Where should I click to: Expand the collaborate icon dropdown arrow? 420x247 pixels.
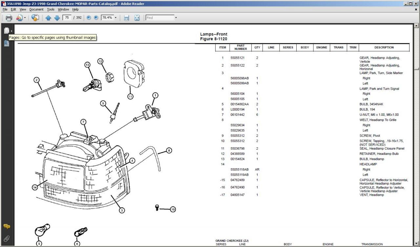tap(25, 18)
